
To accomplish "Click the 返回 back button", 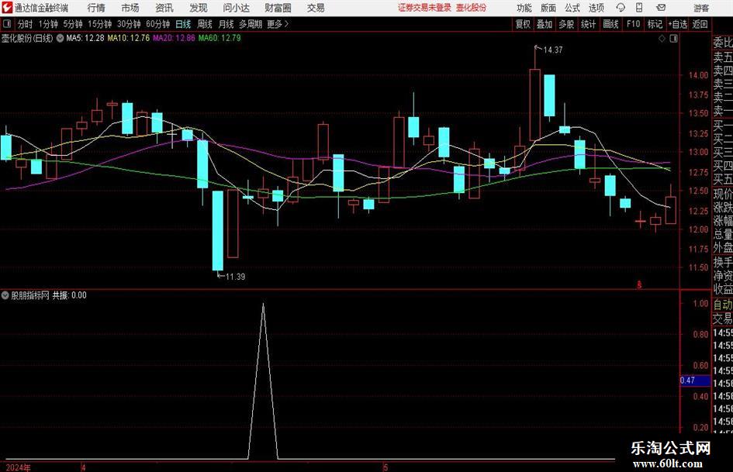I will (700, 24).
